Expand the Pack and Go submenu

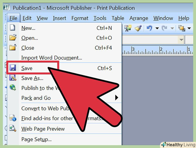[64, 98]
